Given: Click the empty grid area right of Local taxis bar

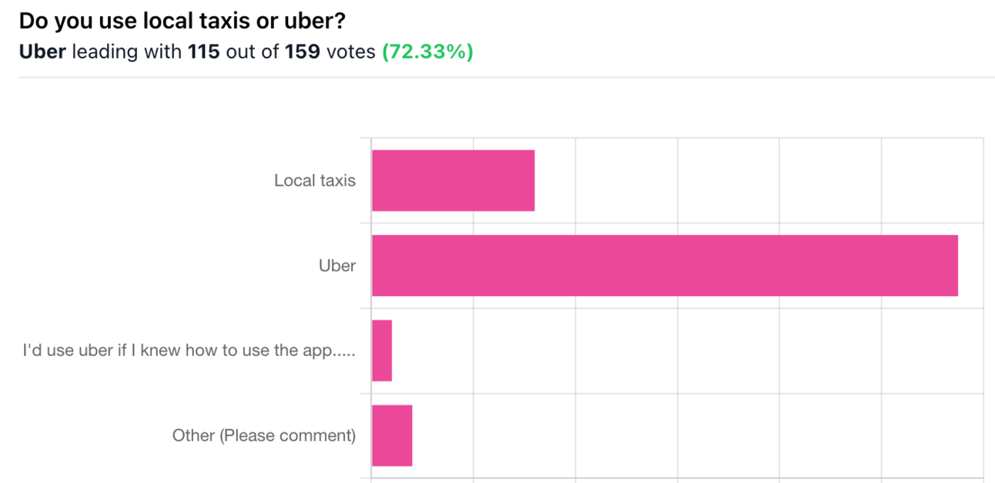Looking at the screenshot, I should pos(759,180).
